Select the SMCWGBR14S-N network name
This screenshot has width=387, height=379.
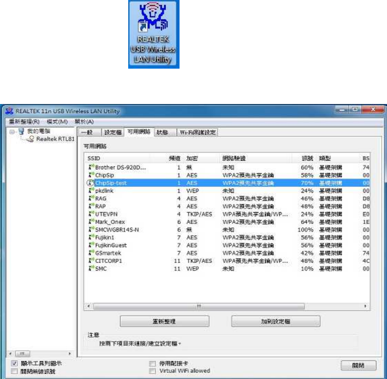click(x=117, y=229)
